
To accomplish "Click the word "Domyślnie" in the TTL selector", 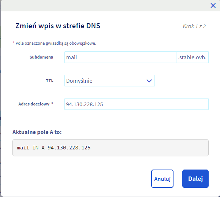I will pos(79,81).
